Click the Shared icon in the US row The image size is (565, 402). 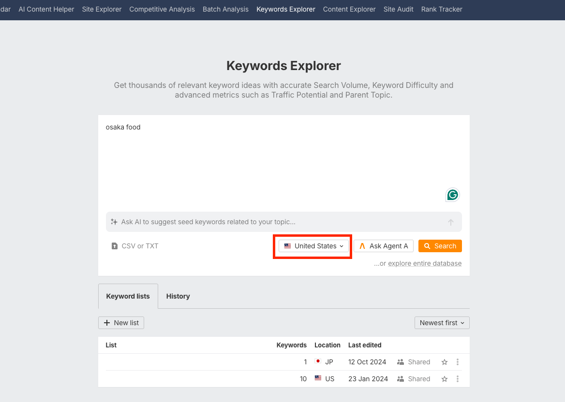(x=401, y=379)
